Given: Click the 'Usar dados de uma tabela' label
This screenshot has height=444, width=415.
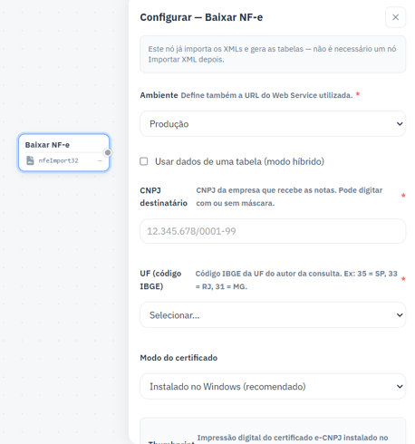Looking at the screenshot, I should click(239, 161).
